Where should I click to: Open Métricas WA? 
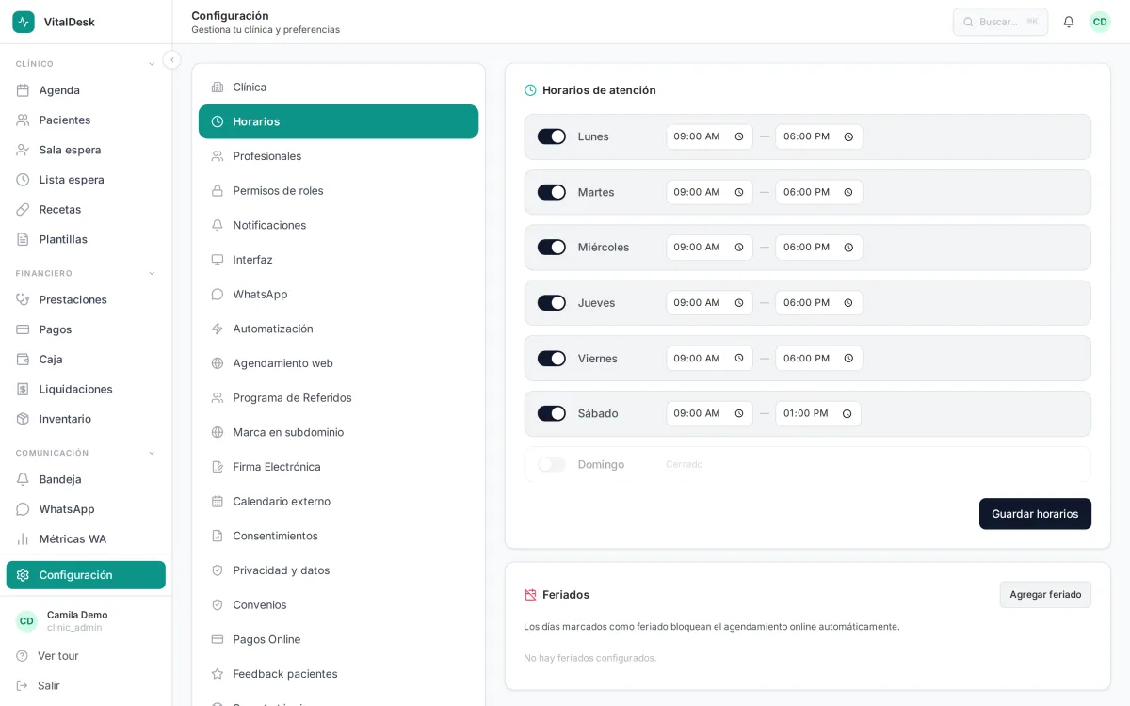(86, 538)
